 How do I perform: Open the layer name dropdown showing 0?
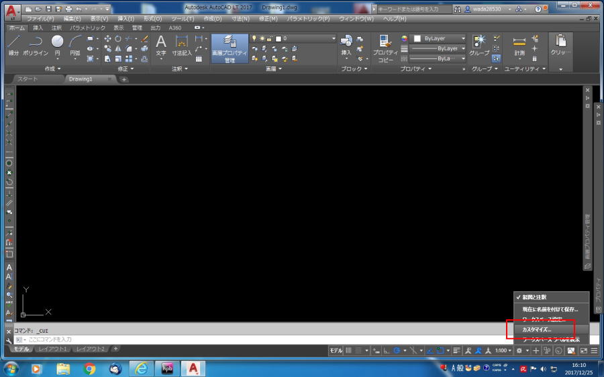(334, 38)
